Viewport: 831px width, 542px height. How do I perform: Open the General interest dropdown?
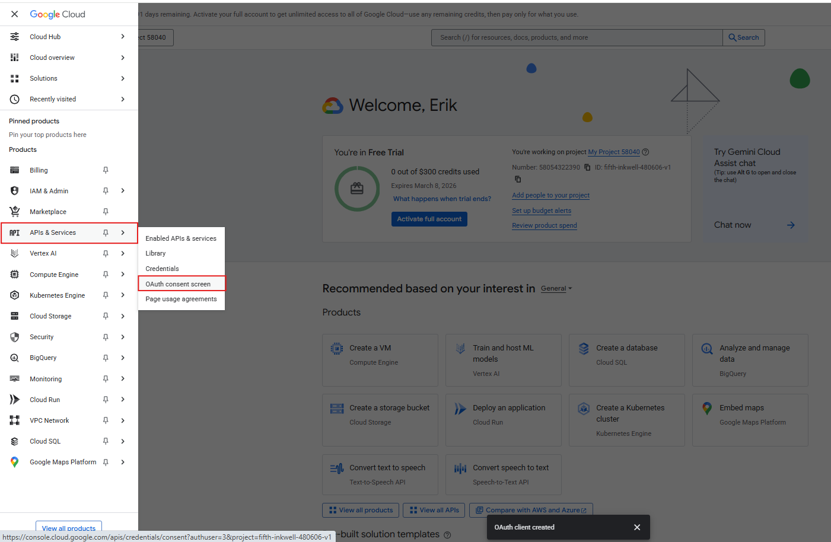tap(556, 289)
